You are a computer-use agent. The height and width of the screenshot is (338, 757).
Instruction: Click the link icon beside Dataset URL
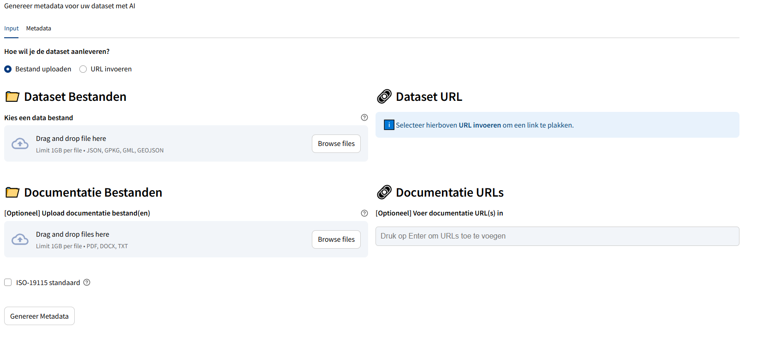[384, 97]
